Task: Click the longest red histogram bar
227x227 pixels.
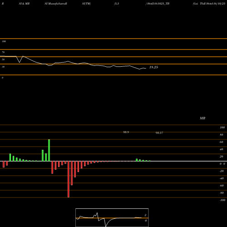Action: tap(69, 179)
